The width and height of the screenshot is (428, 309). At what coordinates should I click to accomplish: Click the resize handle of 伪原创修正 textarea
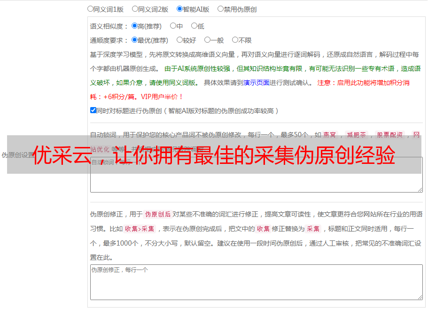point(420,297)
